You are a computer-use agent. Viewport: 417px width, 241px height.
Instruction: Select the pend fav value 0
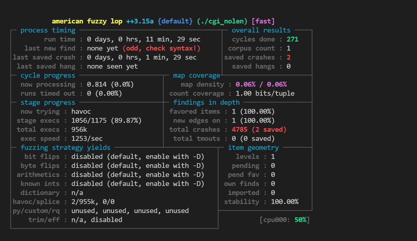pos(273,175)
